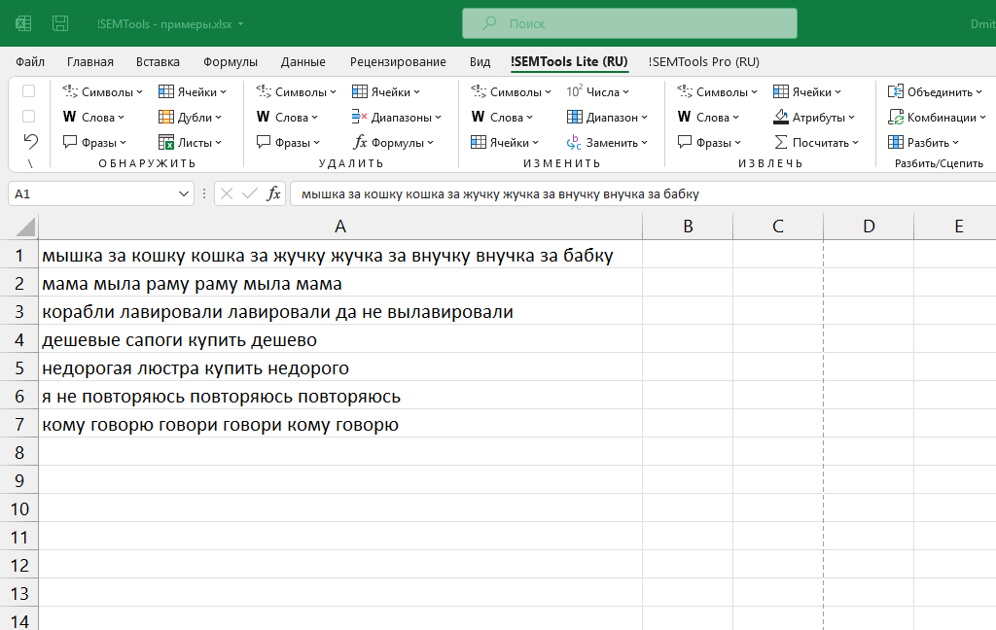Open Символы in the ИЗМЕНИТЬ group
Viewport: 996px width, 630px height.
point(511,92)
